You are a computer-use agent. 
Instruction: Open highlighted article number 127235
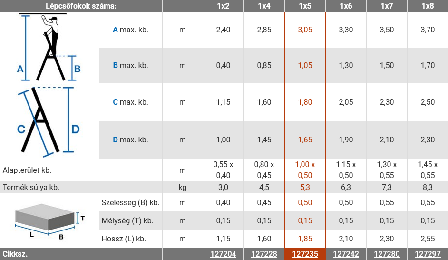point(305,254)
